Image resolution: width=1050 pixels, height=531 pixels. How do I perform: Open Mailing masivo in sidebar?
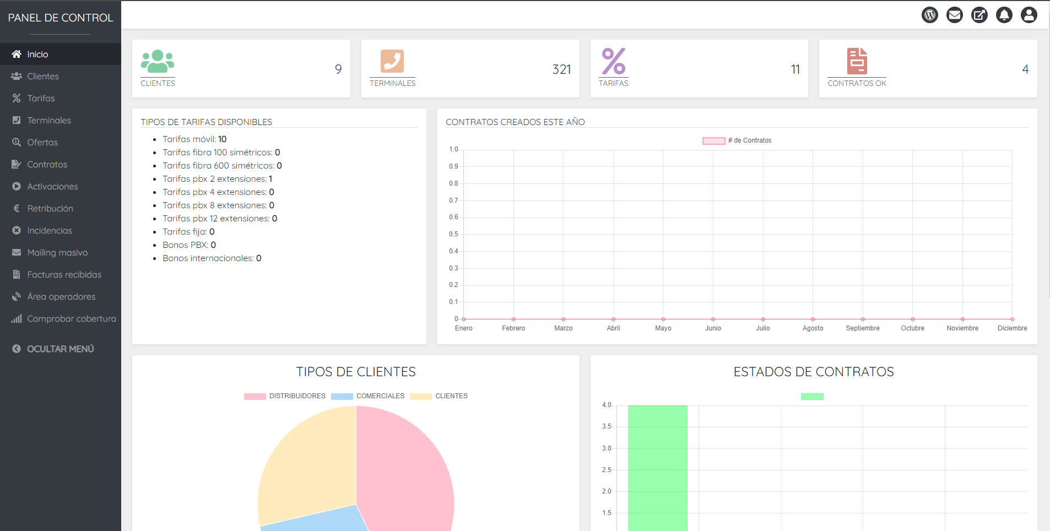[x=61, y=252]
